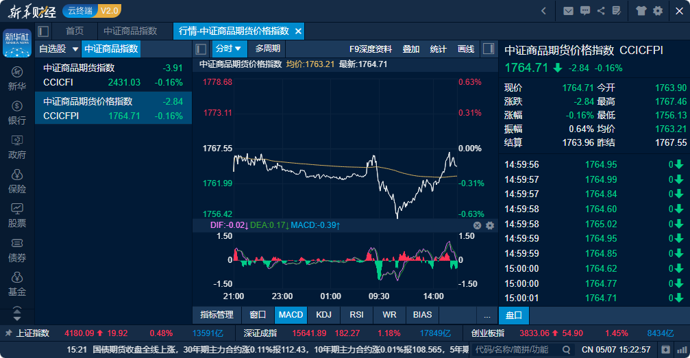This screenshot has width=690, height=358.
Task: Click the signal bars status icon
Action: point(682,350)
